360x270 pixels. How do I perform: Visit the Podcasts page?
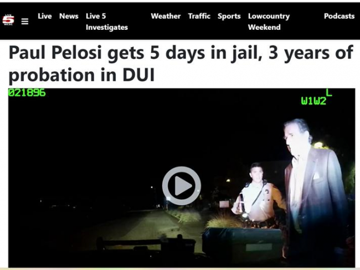pyautogui.click(x=339, y=16)
